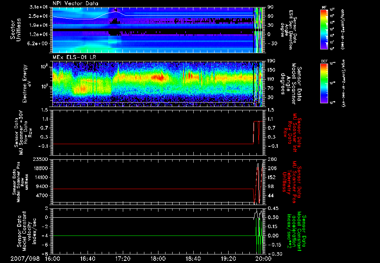This screenshot has height=263, width=380.
Task: Click the 190 scanner angle tick value
Action: 272,61
